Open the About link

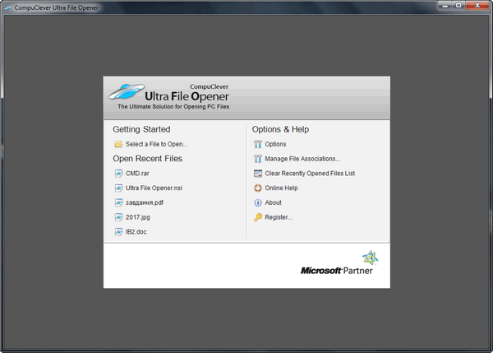pyautogui.click(x=274, y=202)
